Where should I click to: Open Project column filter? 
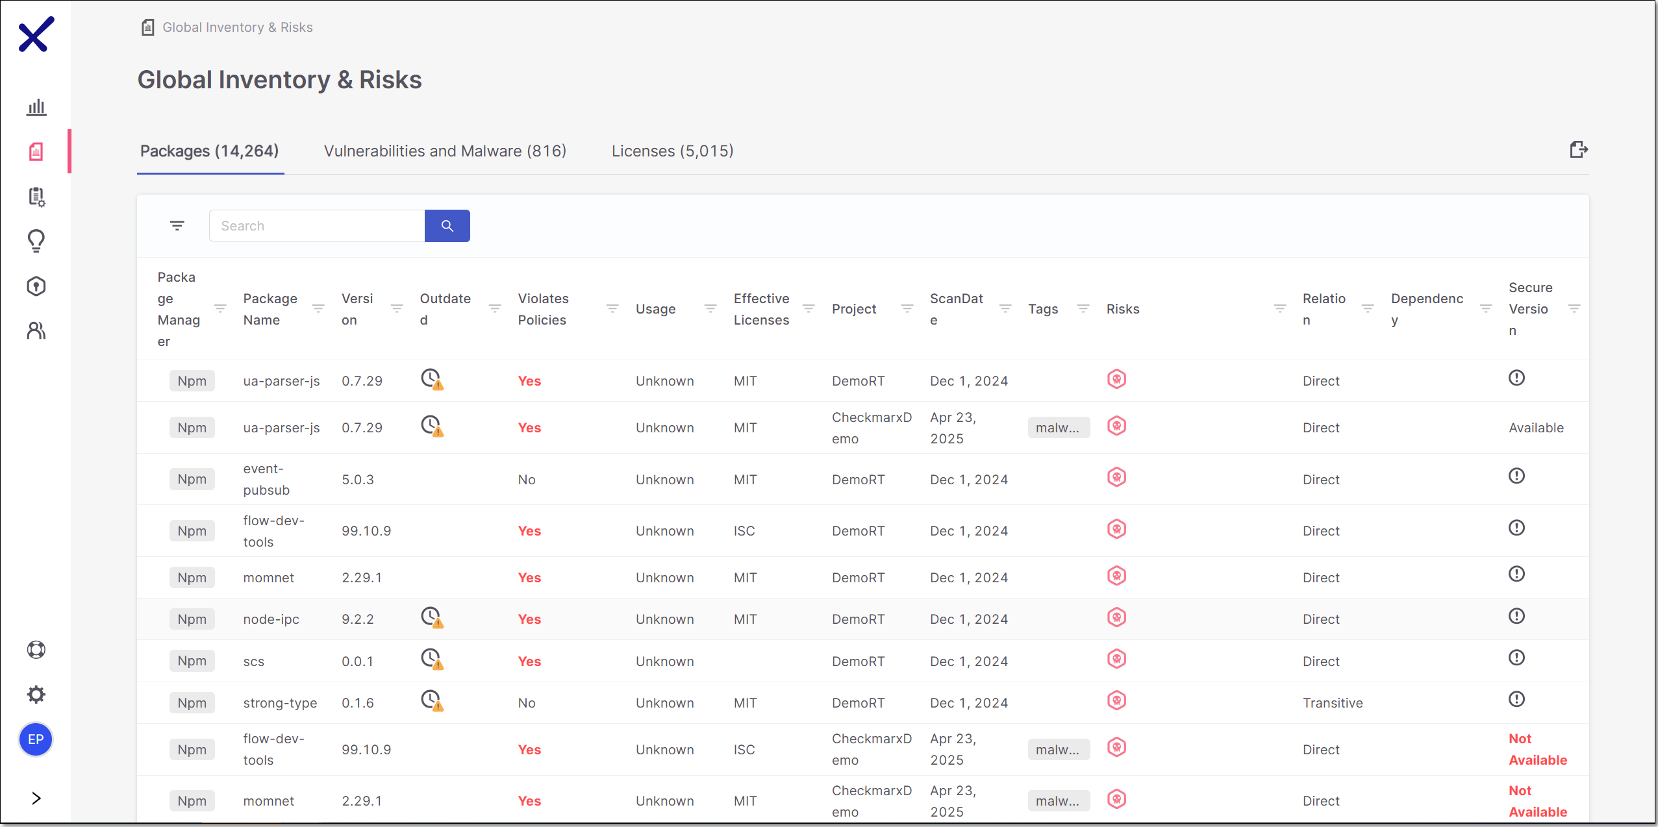(x=907, y=308)
